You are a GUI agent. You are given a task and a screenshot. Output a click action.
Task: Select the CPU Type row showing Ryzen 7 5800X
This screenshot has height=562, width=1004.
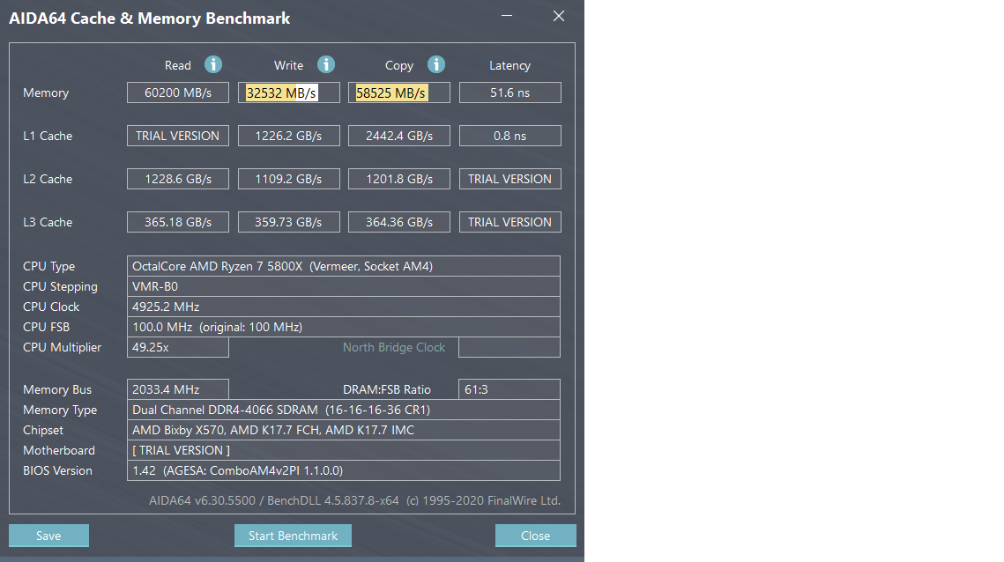click(344, 265)
